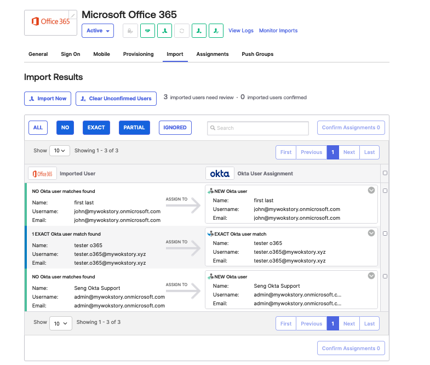The image size is (430, 365).
Task: Click the Office 365 logo in the Imported User header
Action: [x=43, y=173]
